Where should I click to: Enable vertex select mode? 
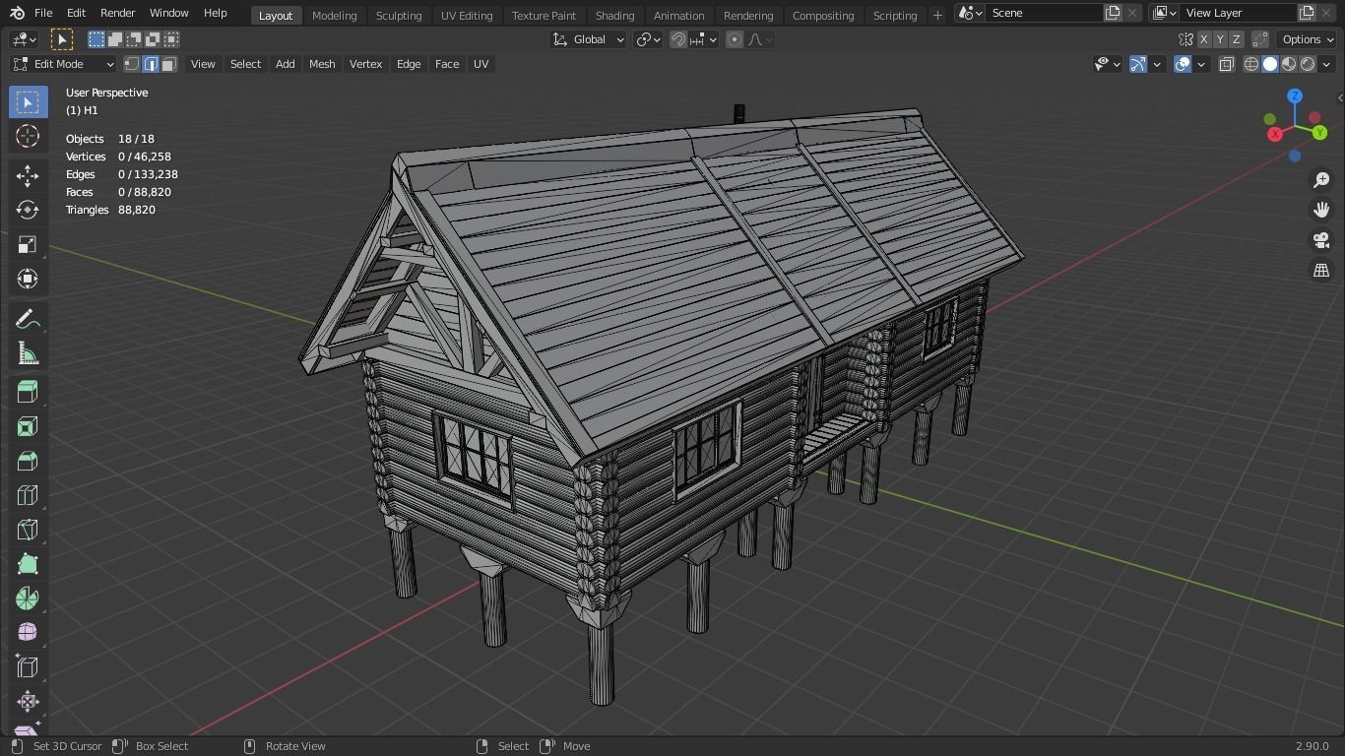point(132,64)
